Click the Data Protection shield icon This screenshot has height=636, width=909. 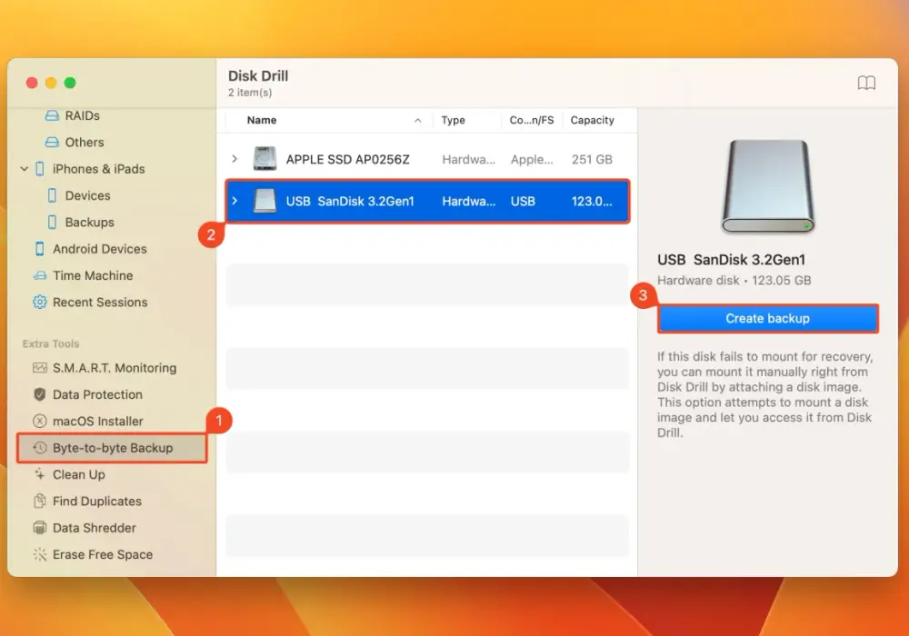(x=39, y=394)
